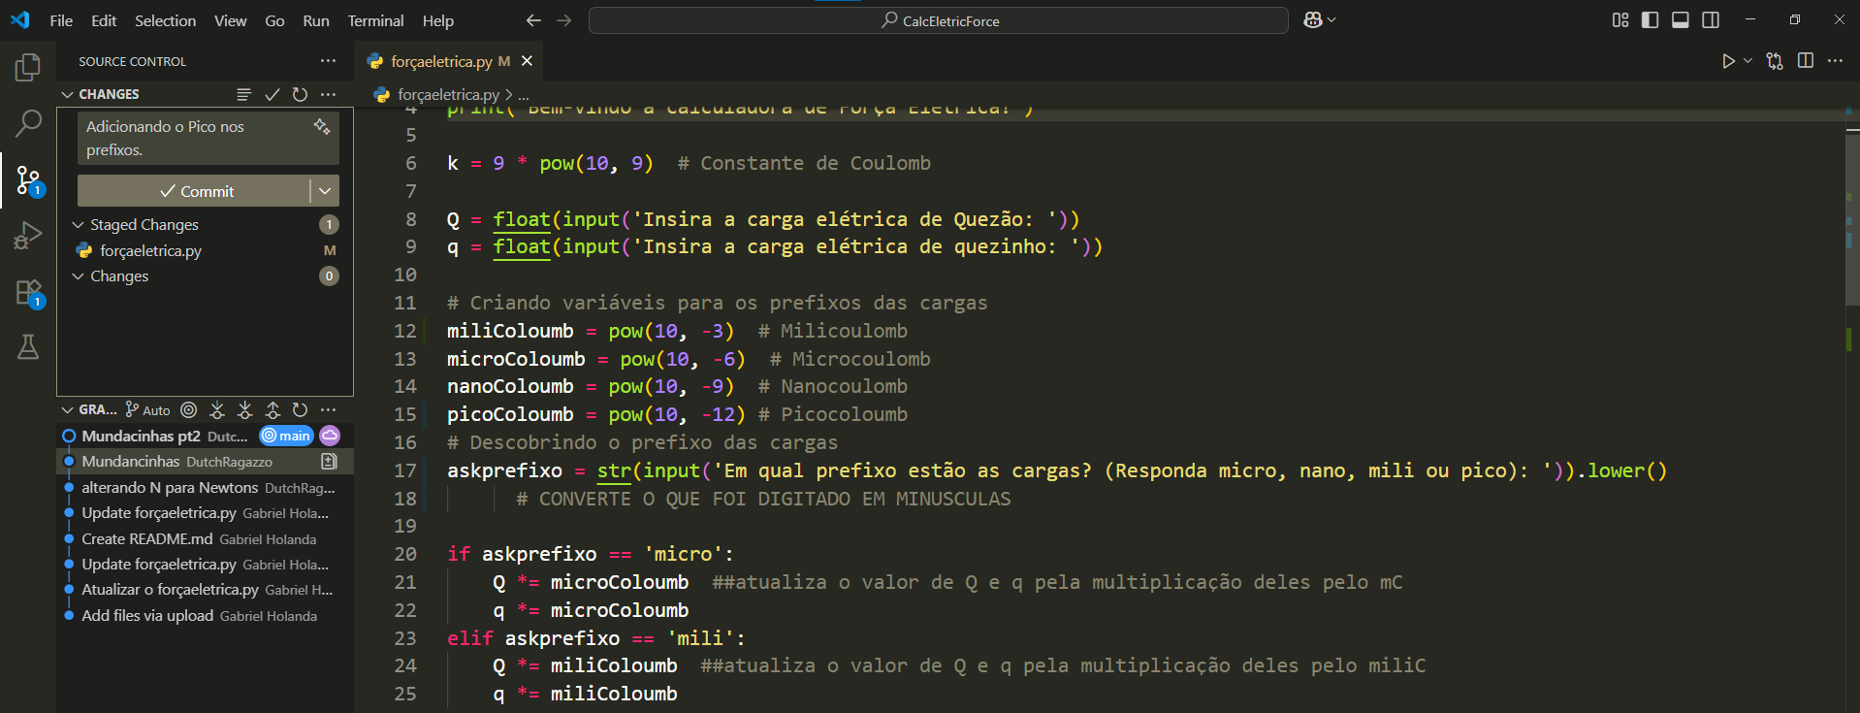This screenshot has height=713, width=1860.
Task: Open editor More Actions ellipsis
Action: (x=1835, y=61)
